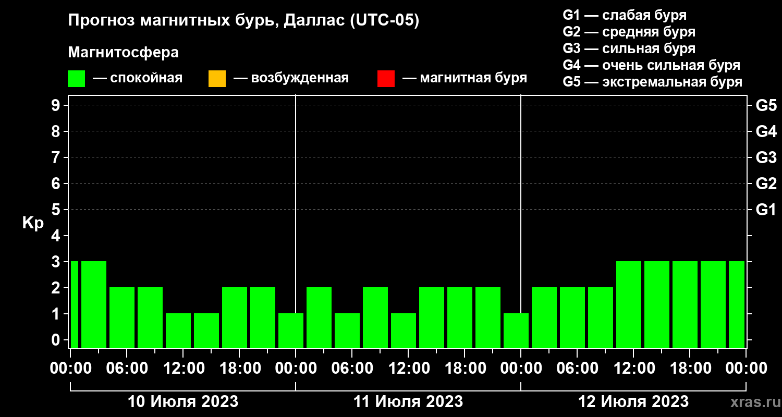Click the '— возбужденная' legend label
This screenshot has height=417, width=782.
tap(291, 79)
